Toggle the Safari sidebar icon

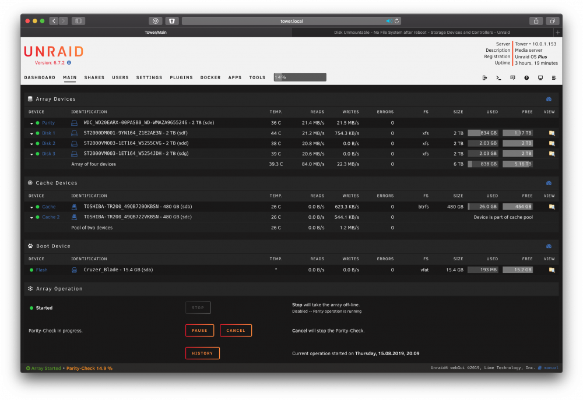(79, 21)
